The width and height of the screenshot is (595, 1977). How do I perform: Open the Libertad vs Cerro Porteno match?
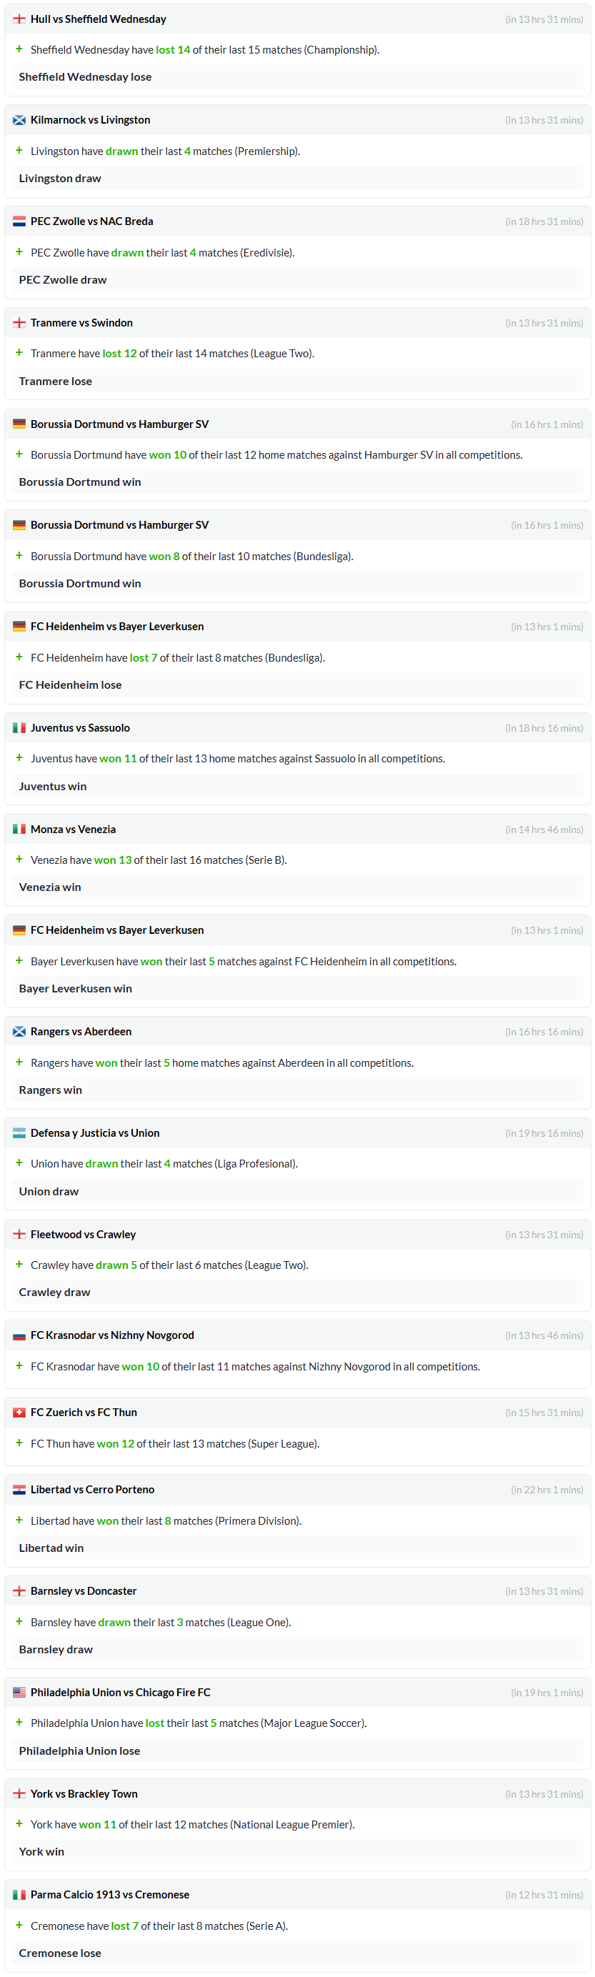[x=92, y=1490]
